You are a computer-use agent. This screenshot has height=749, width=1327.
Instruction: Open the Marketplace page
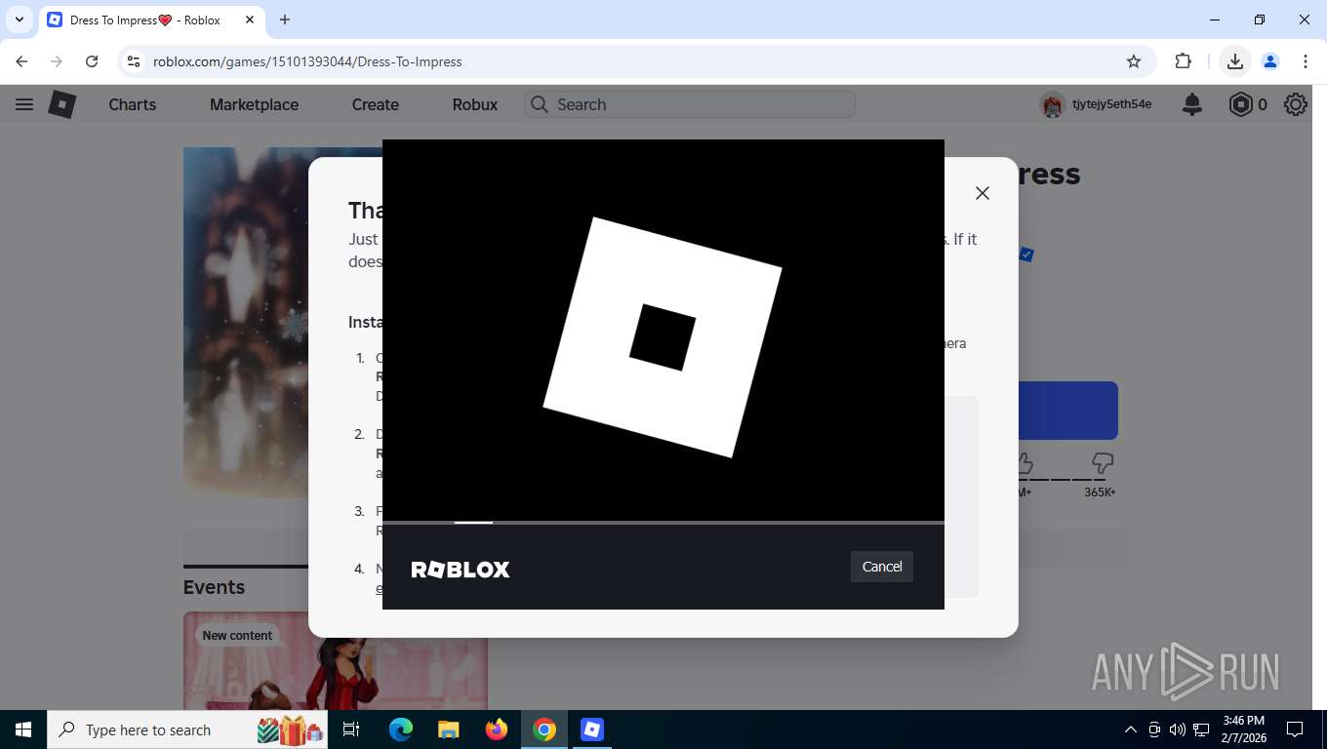pos(254,104)
